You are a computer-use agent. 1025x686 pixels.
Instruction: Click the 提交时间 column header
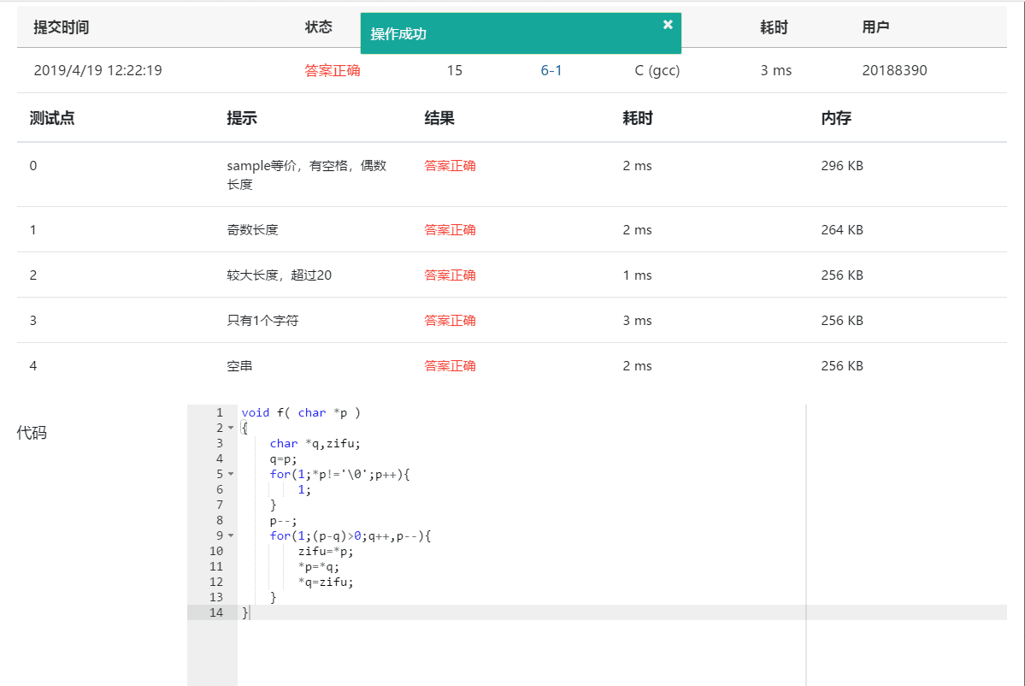coord(62,27)
